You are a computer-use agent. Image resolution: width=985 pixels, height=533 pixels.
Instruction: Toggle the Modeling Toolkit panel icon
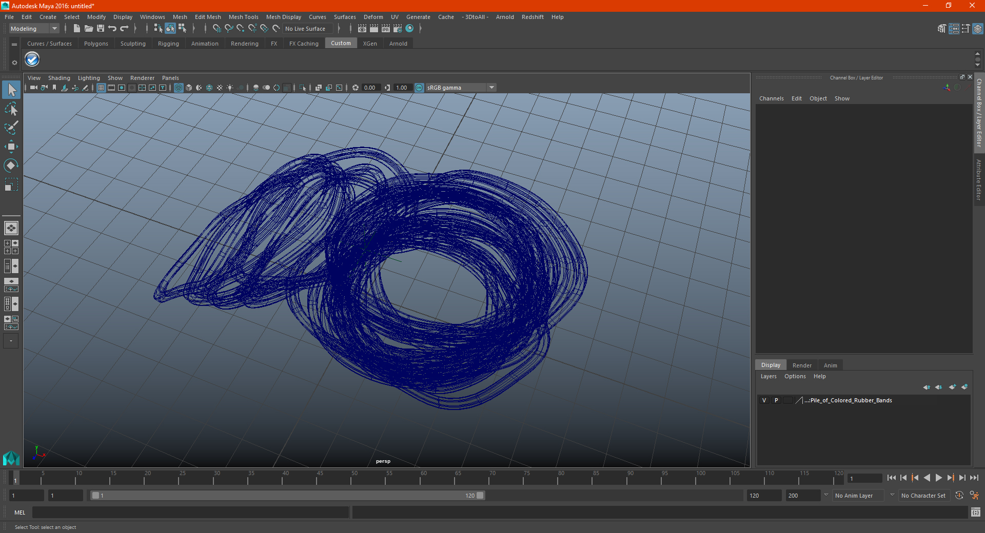[942, 29]
